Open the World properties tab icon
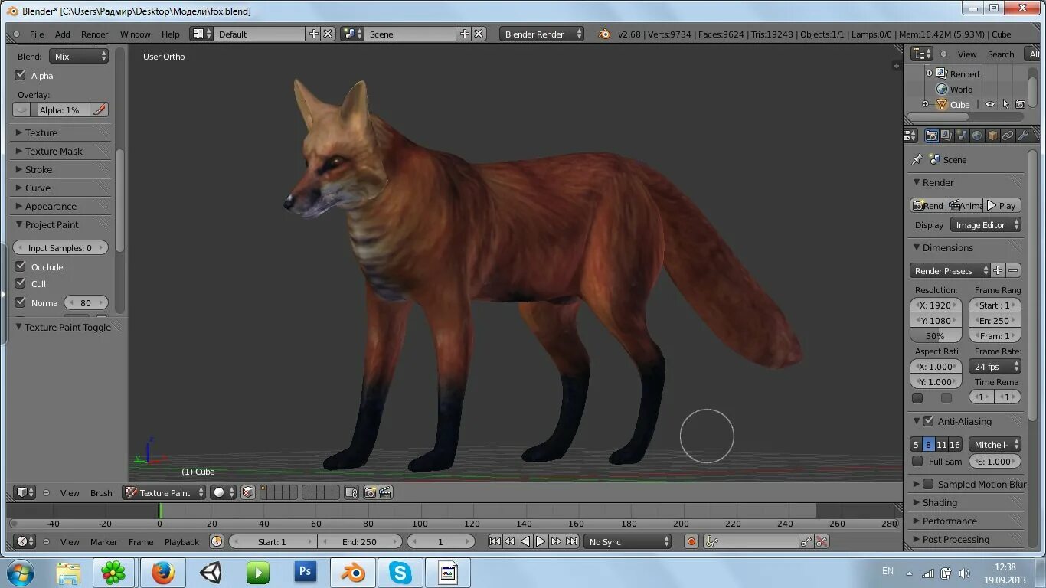1046x588 pixels. pos(977,136)
